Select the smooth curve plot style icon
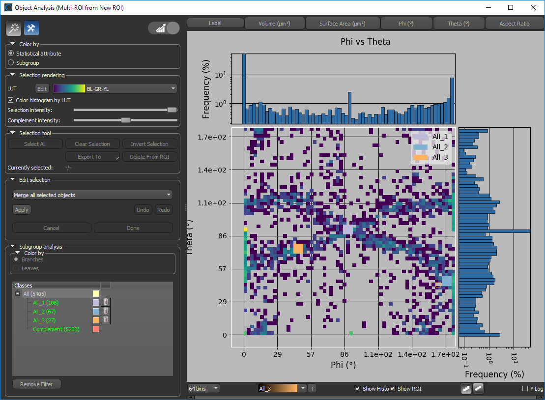 [x=478, y=389]
